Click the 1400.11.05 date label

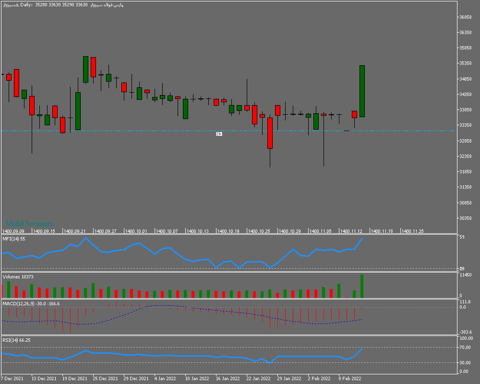coord(321,231)
